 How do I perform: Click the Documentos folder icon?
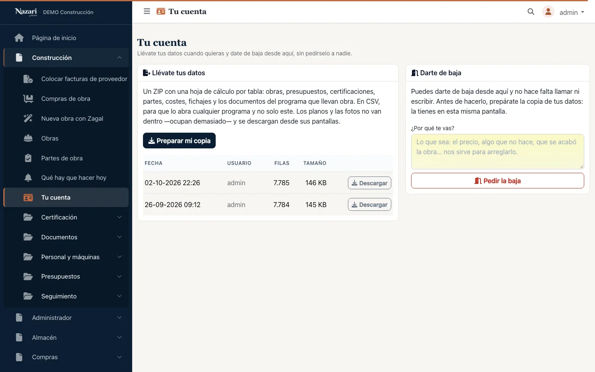point(28,237)
